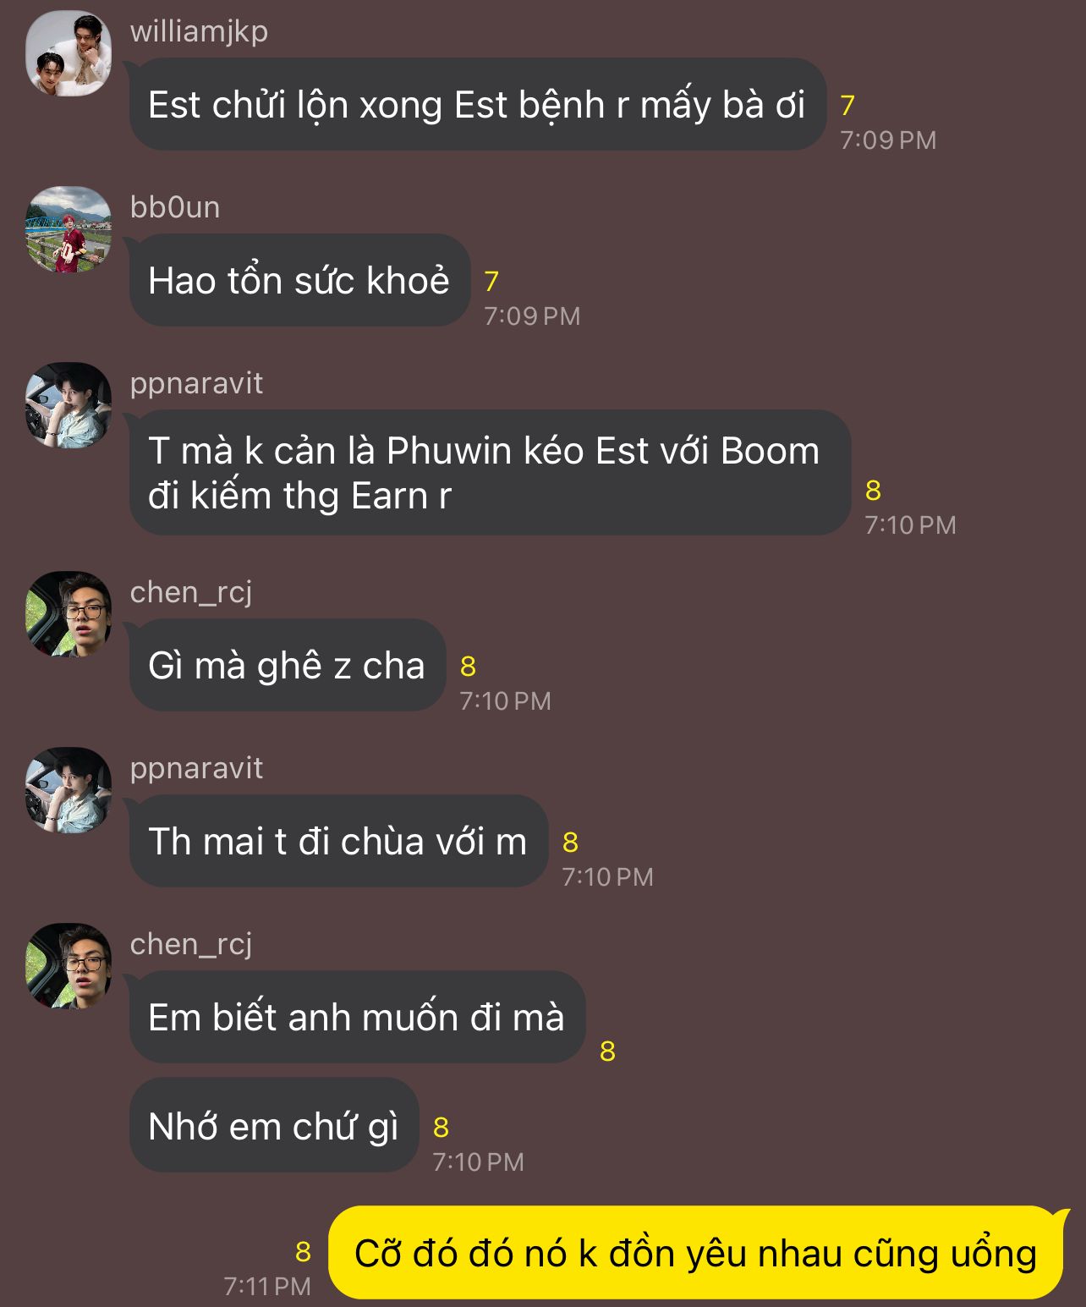Tap the 7:11 PM timestamp of sent message
The image size is (1086, 1307).
[x=267, y=1287]
